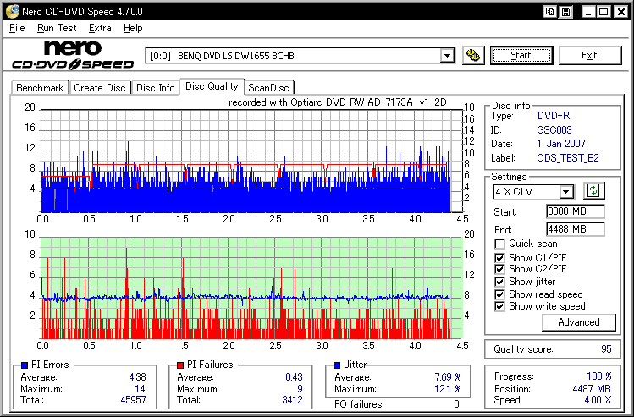Click the drive options icon beside Start
This screenshot has height=417, width=634.
[473, 55]
